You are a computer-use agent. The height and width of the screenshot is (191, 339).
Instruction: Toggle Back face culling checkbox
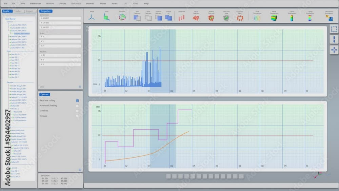tap(77, 100)
